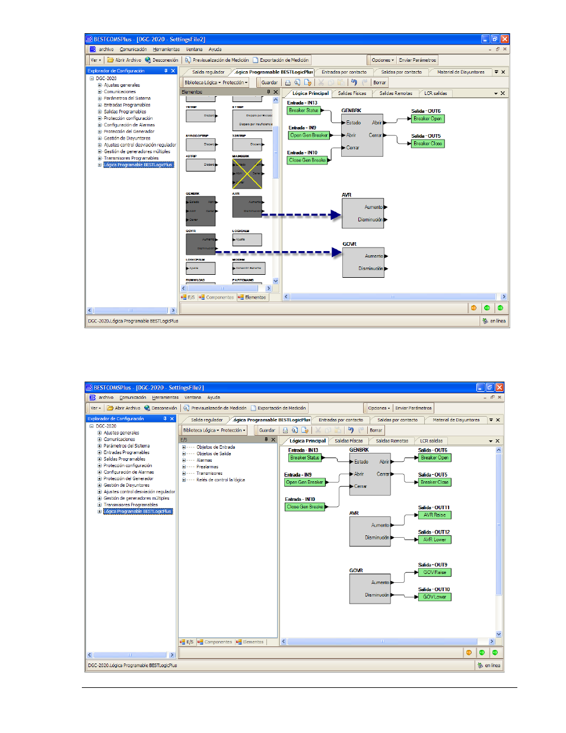Viewport: 566px width, 733px height.
Task: Open the Ayuda menu in the upper window
Action: (x=215, y=49)
